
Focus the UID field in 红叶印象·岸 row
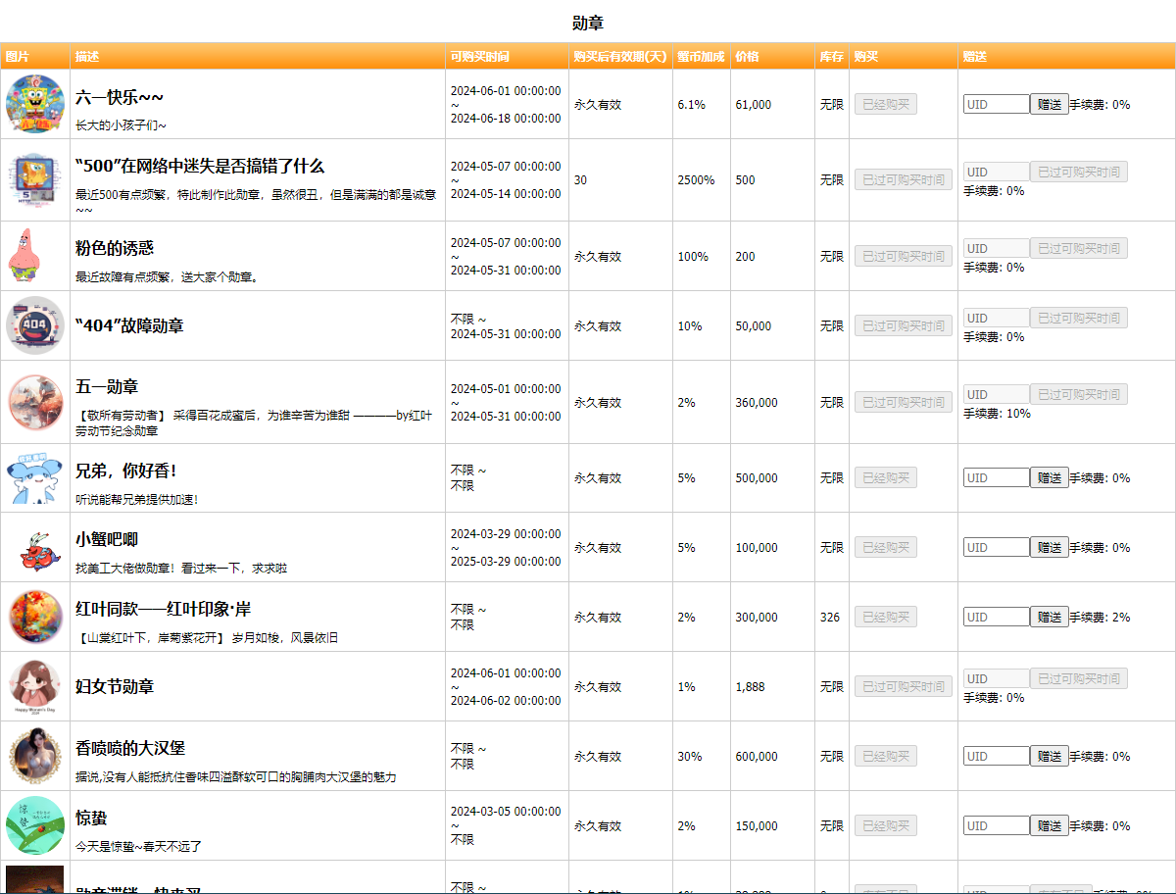pos(997,617)
